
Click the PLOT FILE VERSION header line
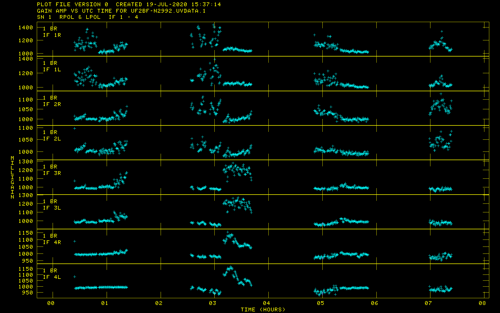pos(129,4)
